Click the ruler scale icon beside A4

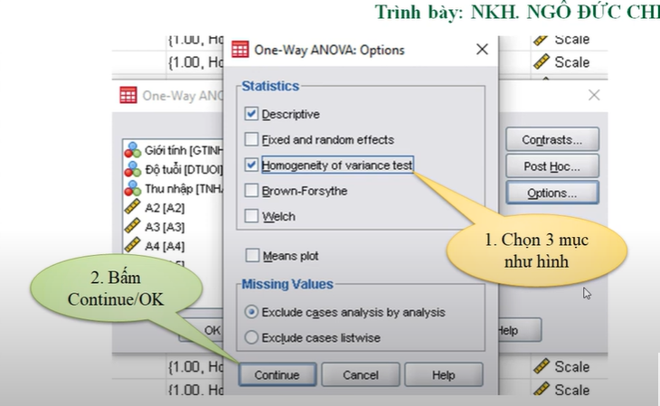132,246
